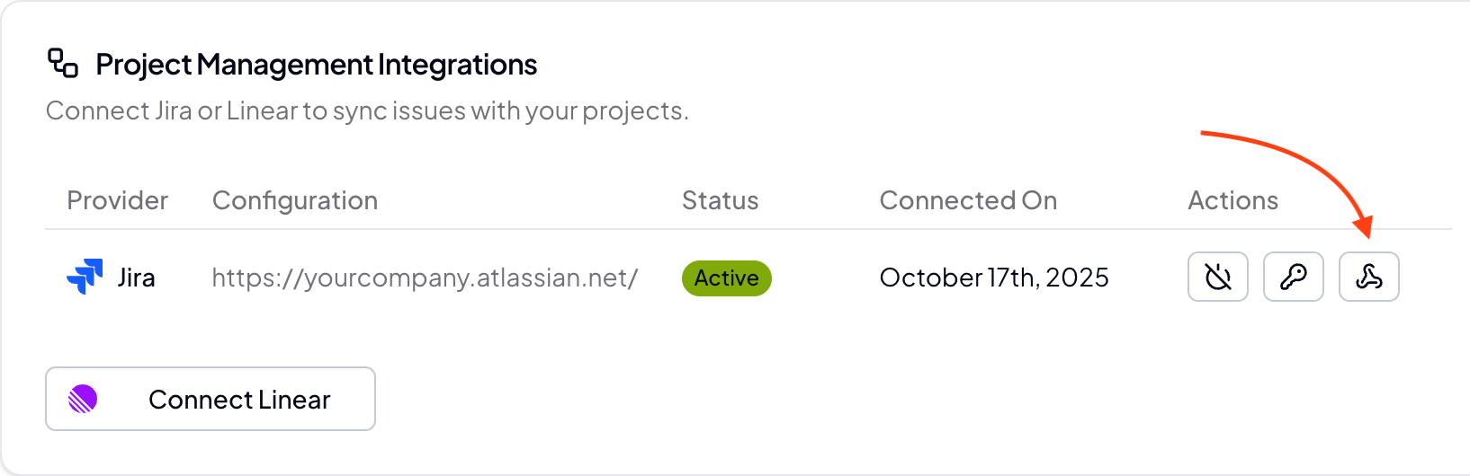Viewport: 1470px width, 476px height.
Task: Click the October 17th, 2025 date
Action: coord(993,278)
